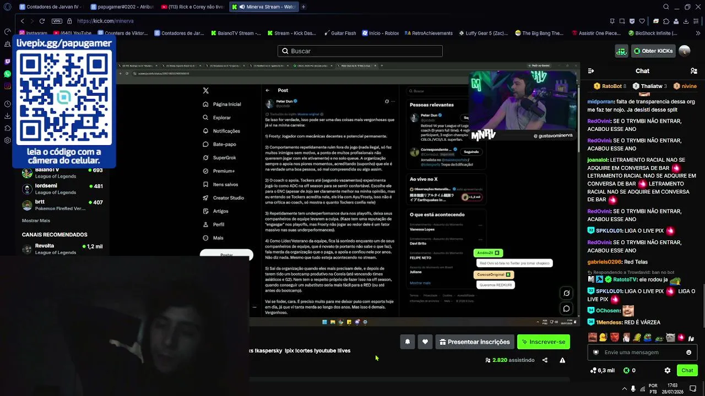Share the stream with the share icon
This screenshot has height=396, width=705.
(545, 360)
